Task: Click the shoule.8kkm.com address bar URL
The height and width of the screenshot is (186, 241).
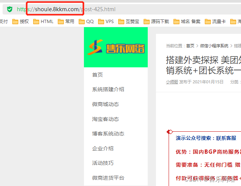Action: tap(66, 9)
